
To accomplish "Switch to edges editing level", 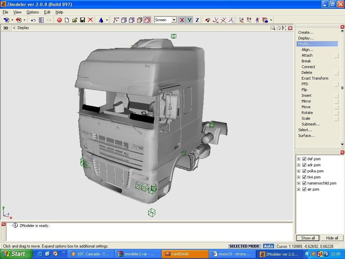I will click(124, 20).
